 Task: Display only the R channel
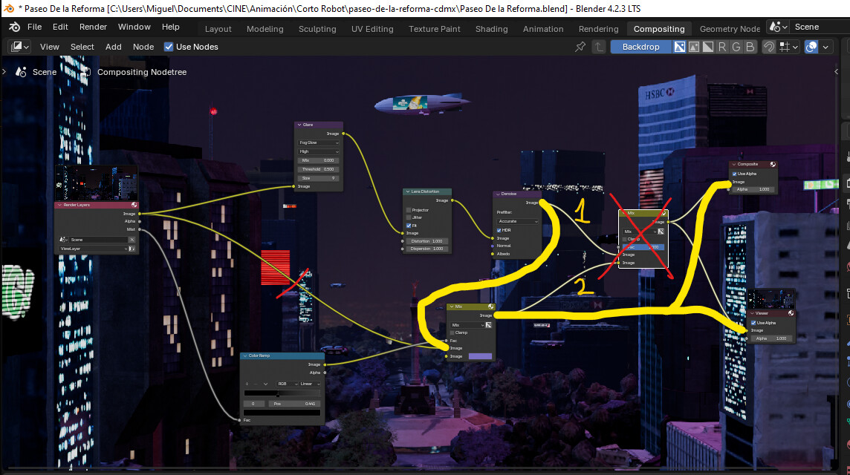[722, 47]
